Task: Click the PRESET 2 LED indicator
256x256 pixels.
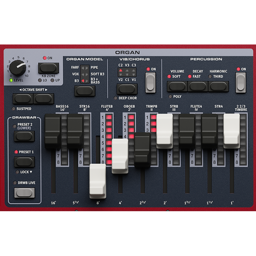Action: (14, 126)
